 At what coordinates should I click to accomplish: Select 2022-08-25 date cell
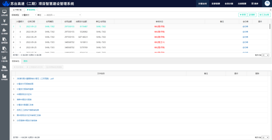click(x=31, y=47)
